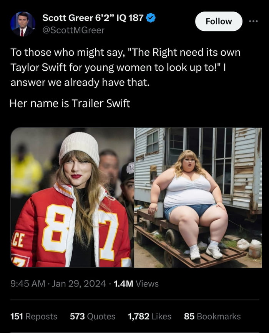Show the 1,782 Likes list
Image resolution: width=269 pixels, height=333 pixels.
click(149, 316)
